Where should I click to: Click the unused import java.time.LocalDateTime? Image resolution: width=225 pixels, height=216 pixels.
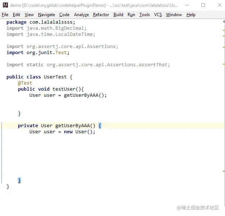51,34
